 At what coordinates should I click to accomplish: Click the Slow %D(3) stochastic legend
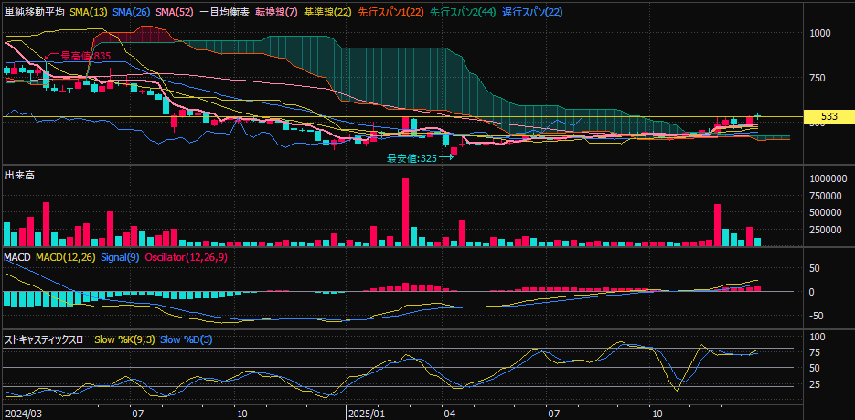187,339
